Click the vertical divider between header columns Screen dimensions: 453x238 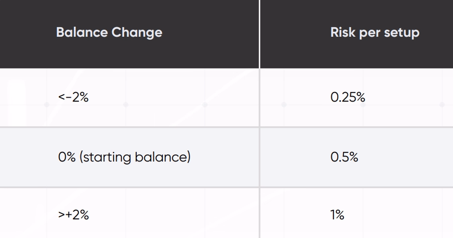(x=259, y=33)
